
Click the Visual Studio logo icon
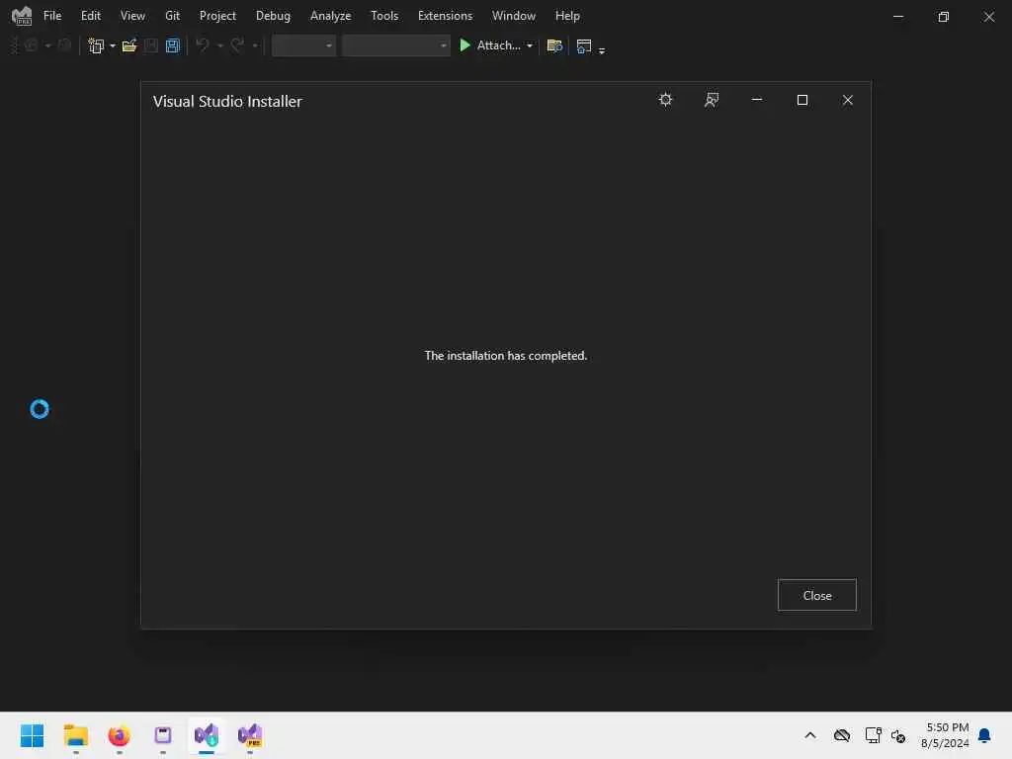[22, 16]
